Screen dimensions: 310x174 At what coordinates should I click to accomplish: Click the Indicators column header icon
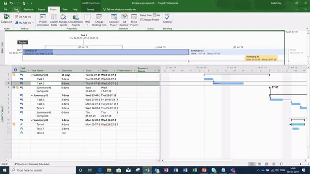15,70
